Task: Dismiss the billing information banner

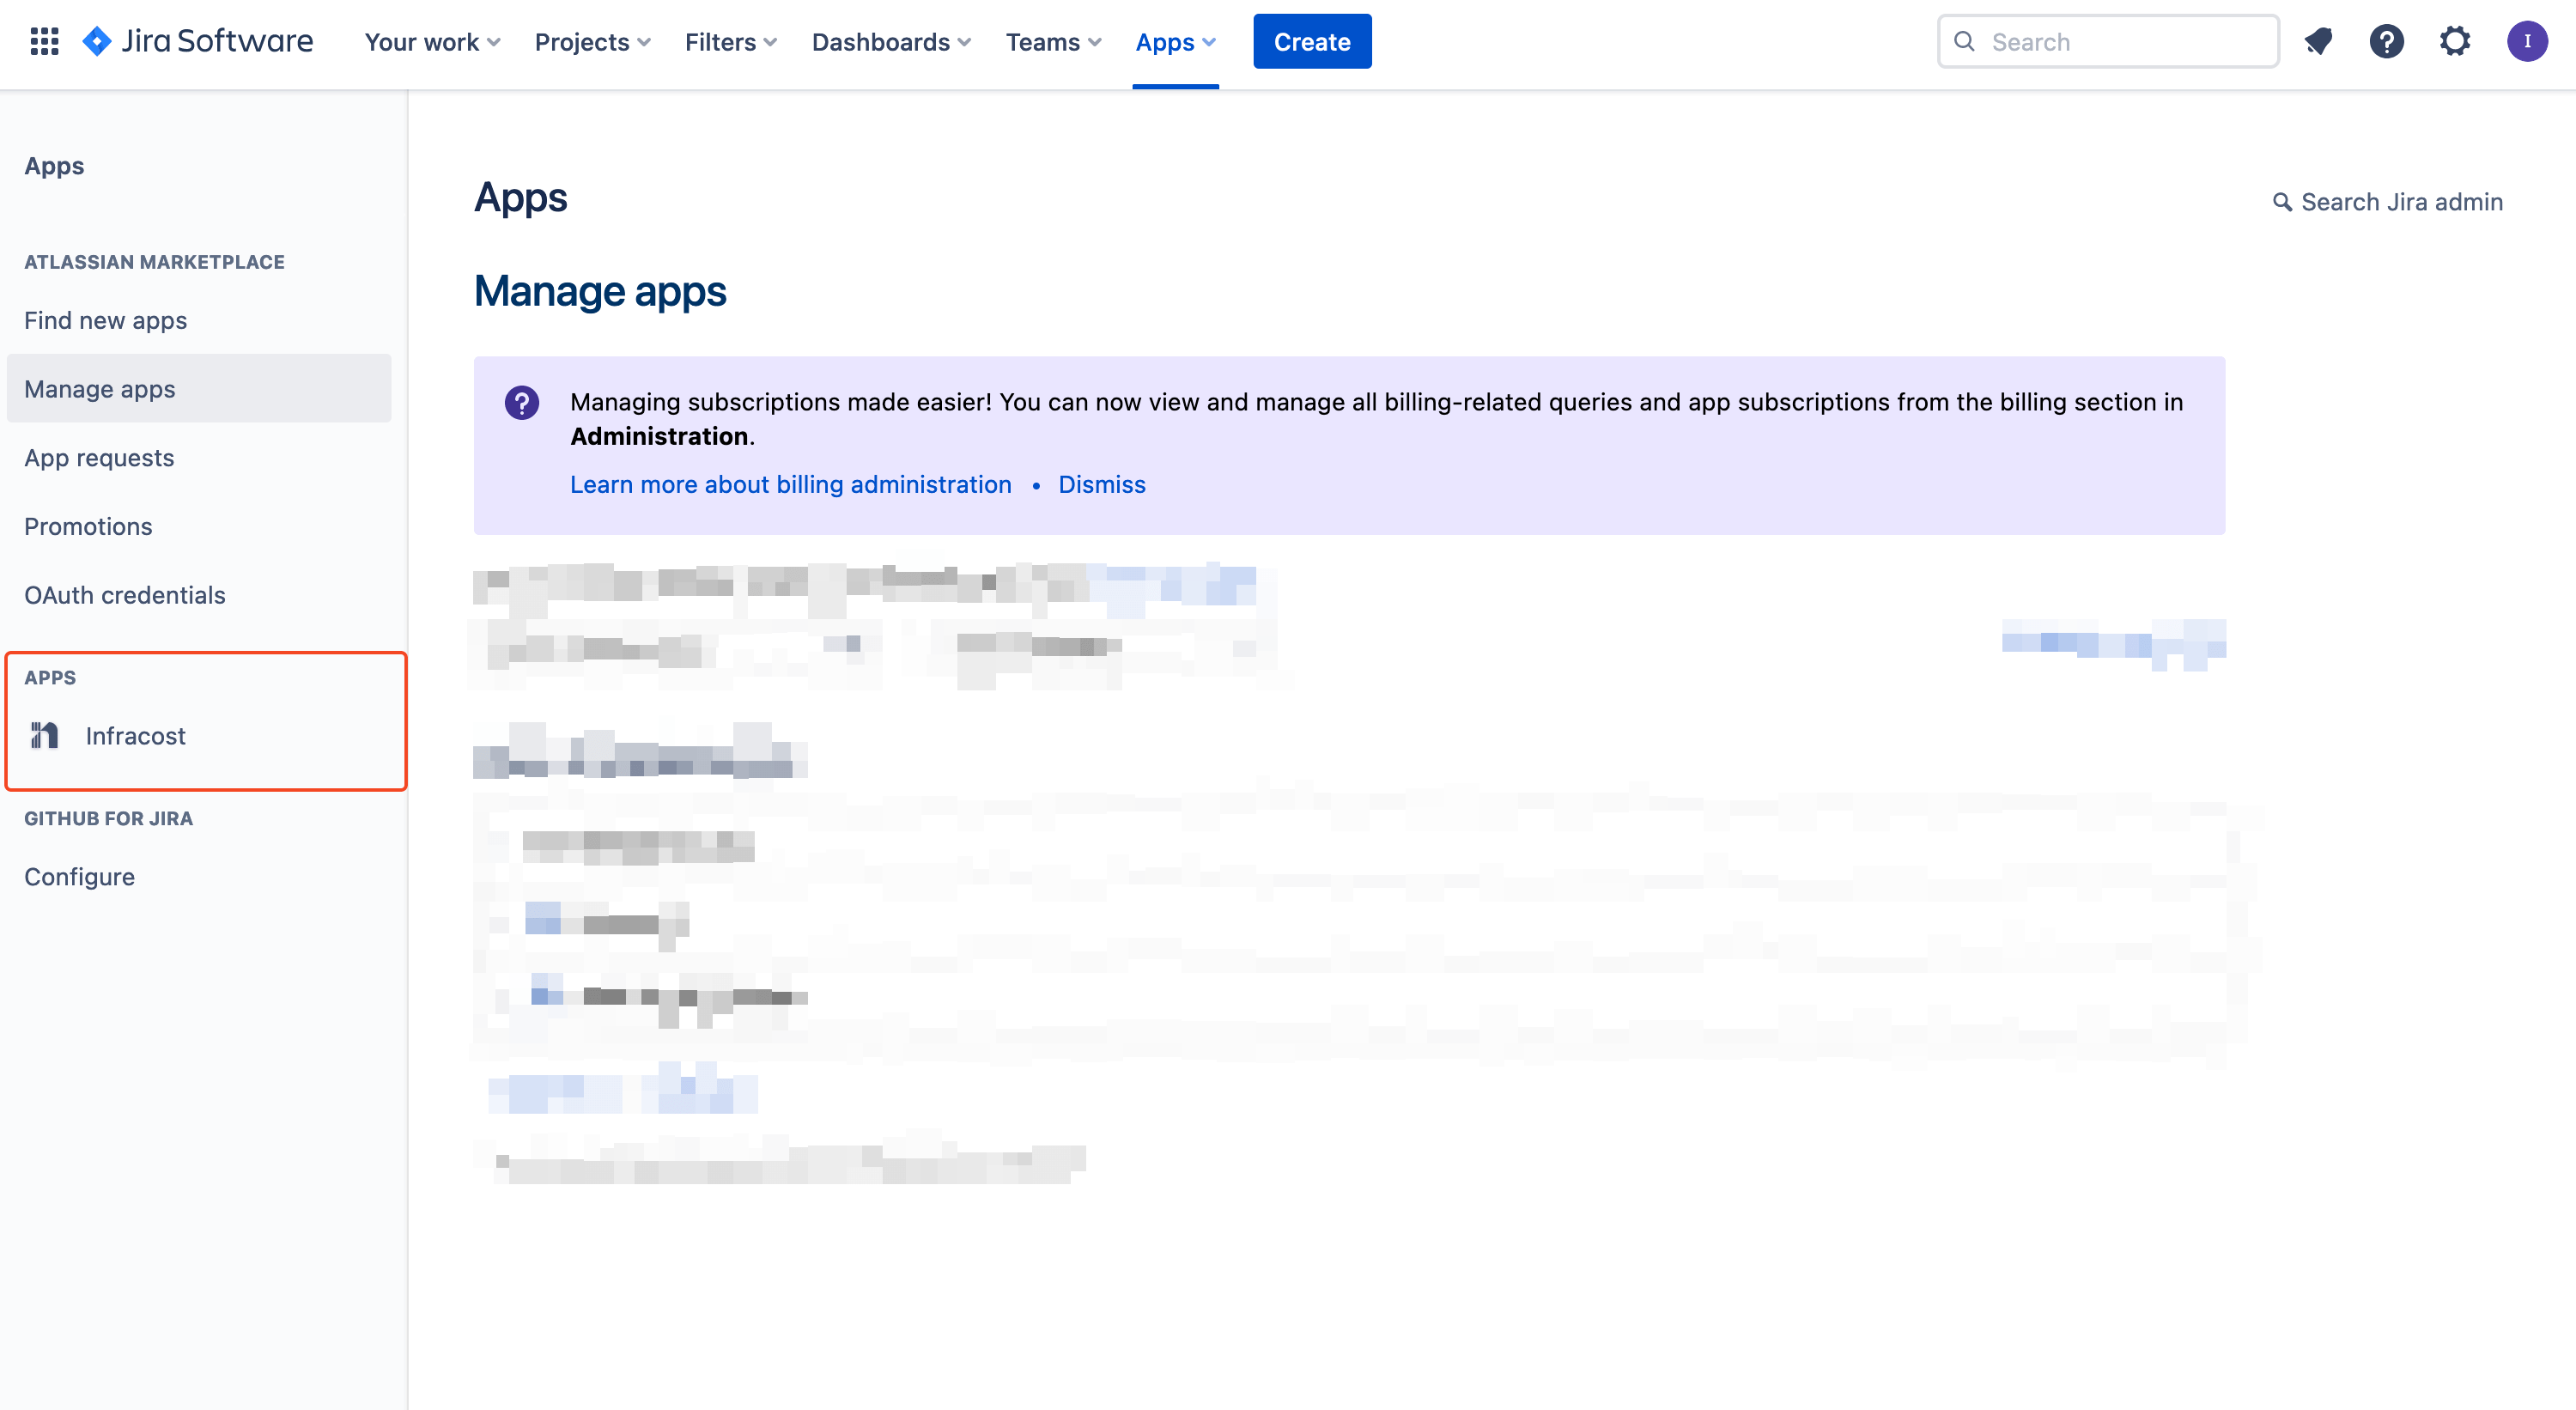Action: click(1101, 484)
